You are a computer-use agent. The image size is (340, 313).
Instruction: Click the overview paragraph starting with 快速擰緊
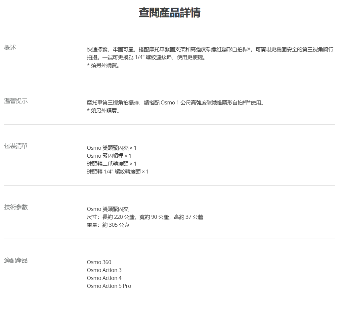pyautogui.click(x=210, y=50)
